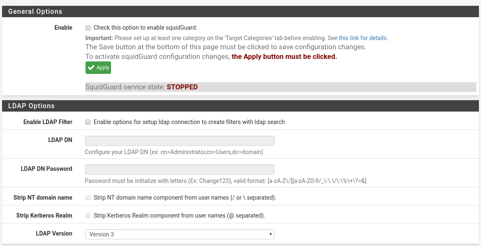Toggle Strip Kerberos Realm checkbox
Screen dimensions: 481x246
(x=88, y=216)
